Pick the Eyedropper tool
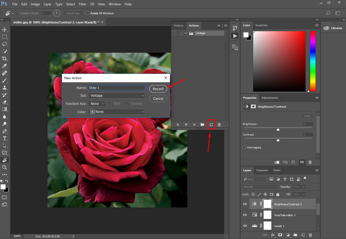The width and height of the screenshot is (346, 239). click(x=4, y=66)
